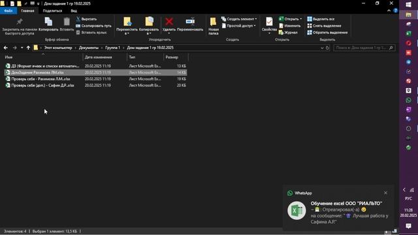
Task: Click Группа 1 in the address path
Action: 112,48
